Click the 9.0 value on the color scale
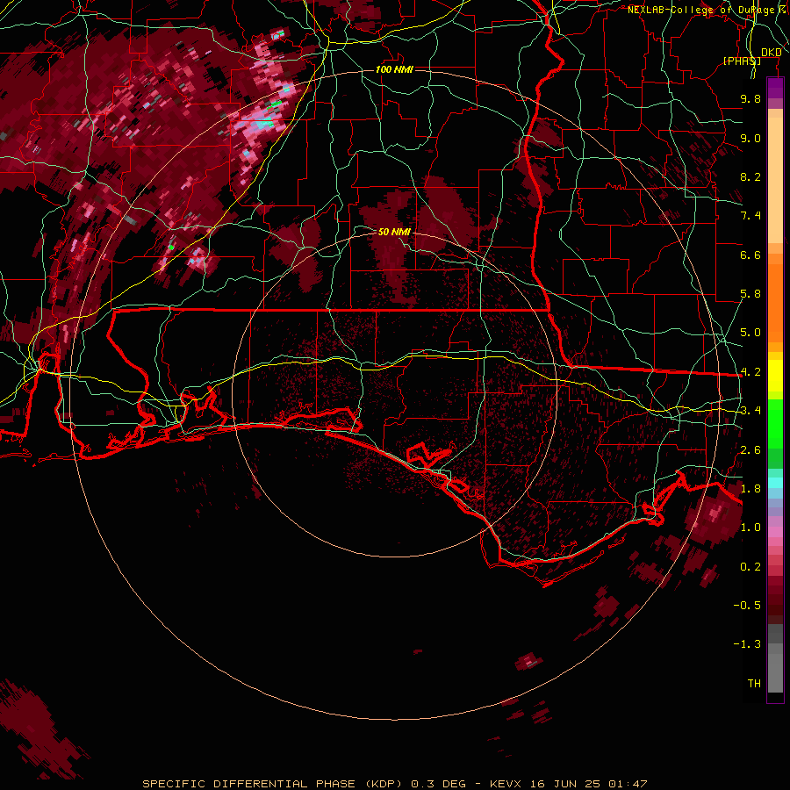This screenshot has height=790, width=790. (750, 138)
